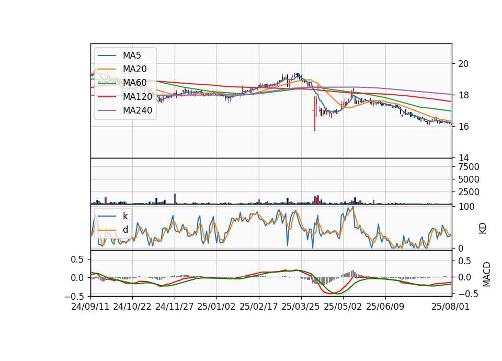Image resolution: width=502 pixels, height=361 pixels.
Task: Click the KD vertical axis title
Action: pyautogui.click(x=483, y=229)
